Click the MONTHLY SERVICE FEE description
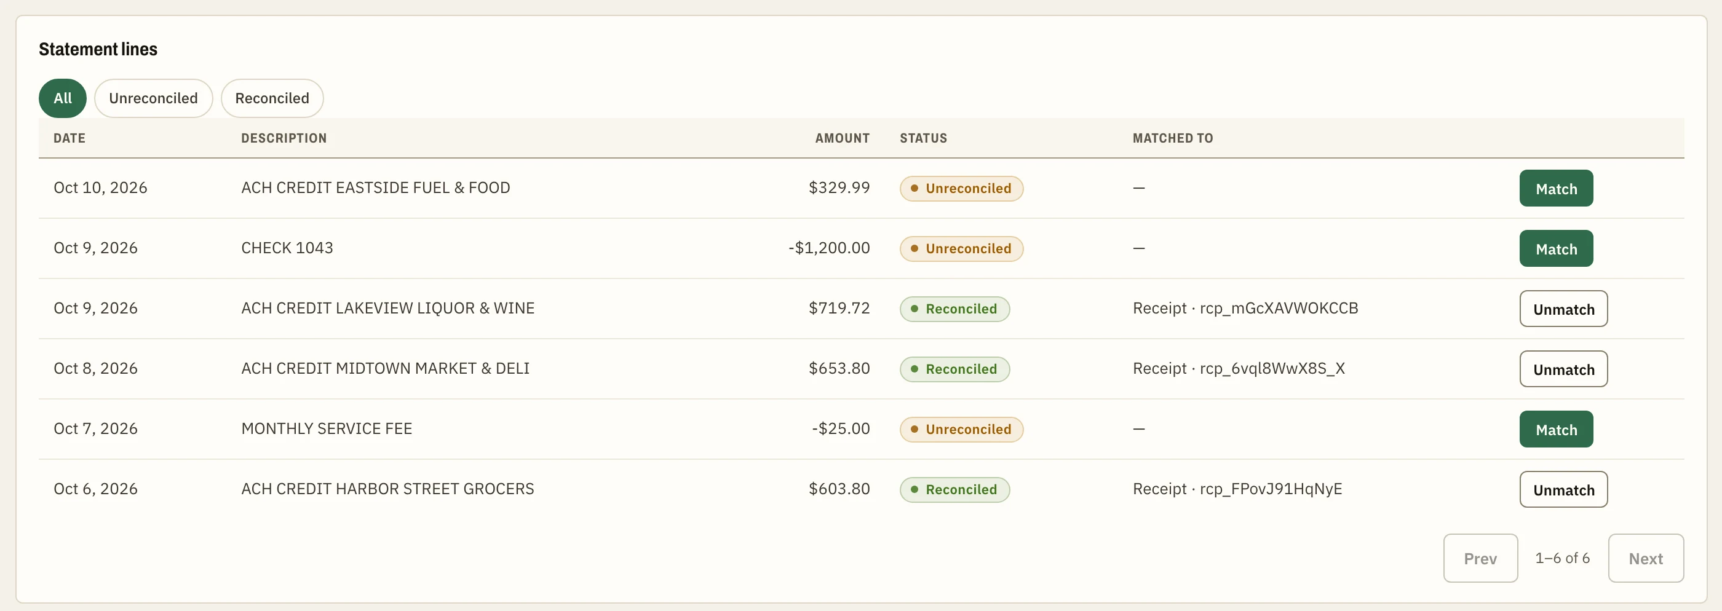 click(x=327, y=428)
